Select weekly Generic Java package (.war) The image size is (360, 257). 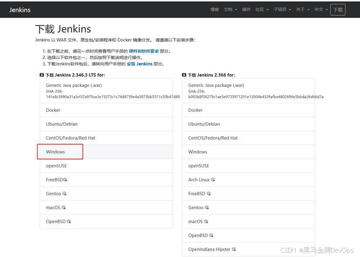pyautogui.click(x=249, y=91)
